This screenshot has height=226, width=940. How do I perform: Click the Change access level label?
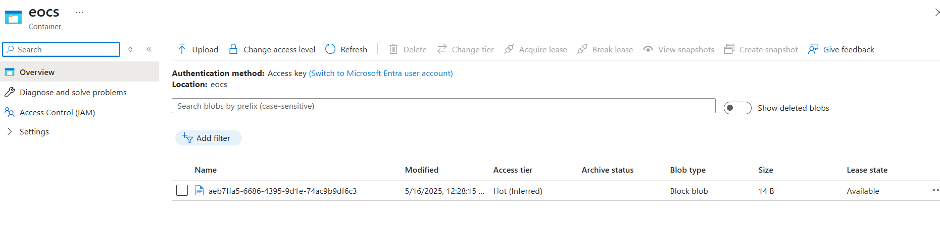click(x=279, y=49)
